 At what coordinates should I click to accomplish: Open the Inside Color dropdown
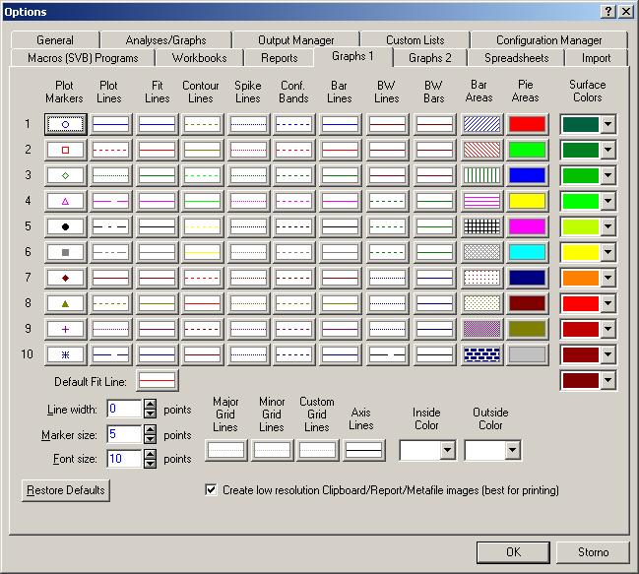447,450
